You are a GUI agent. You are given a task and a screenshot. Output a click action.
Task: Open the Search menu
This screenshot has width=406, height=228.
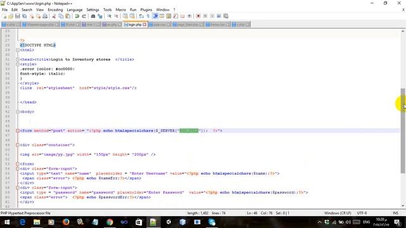point(27,9)
